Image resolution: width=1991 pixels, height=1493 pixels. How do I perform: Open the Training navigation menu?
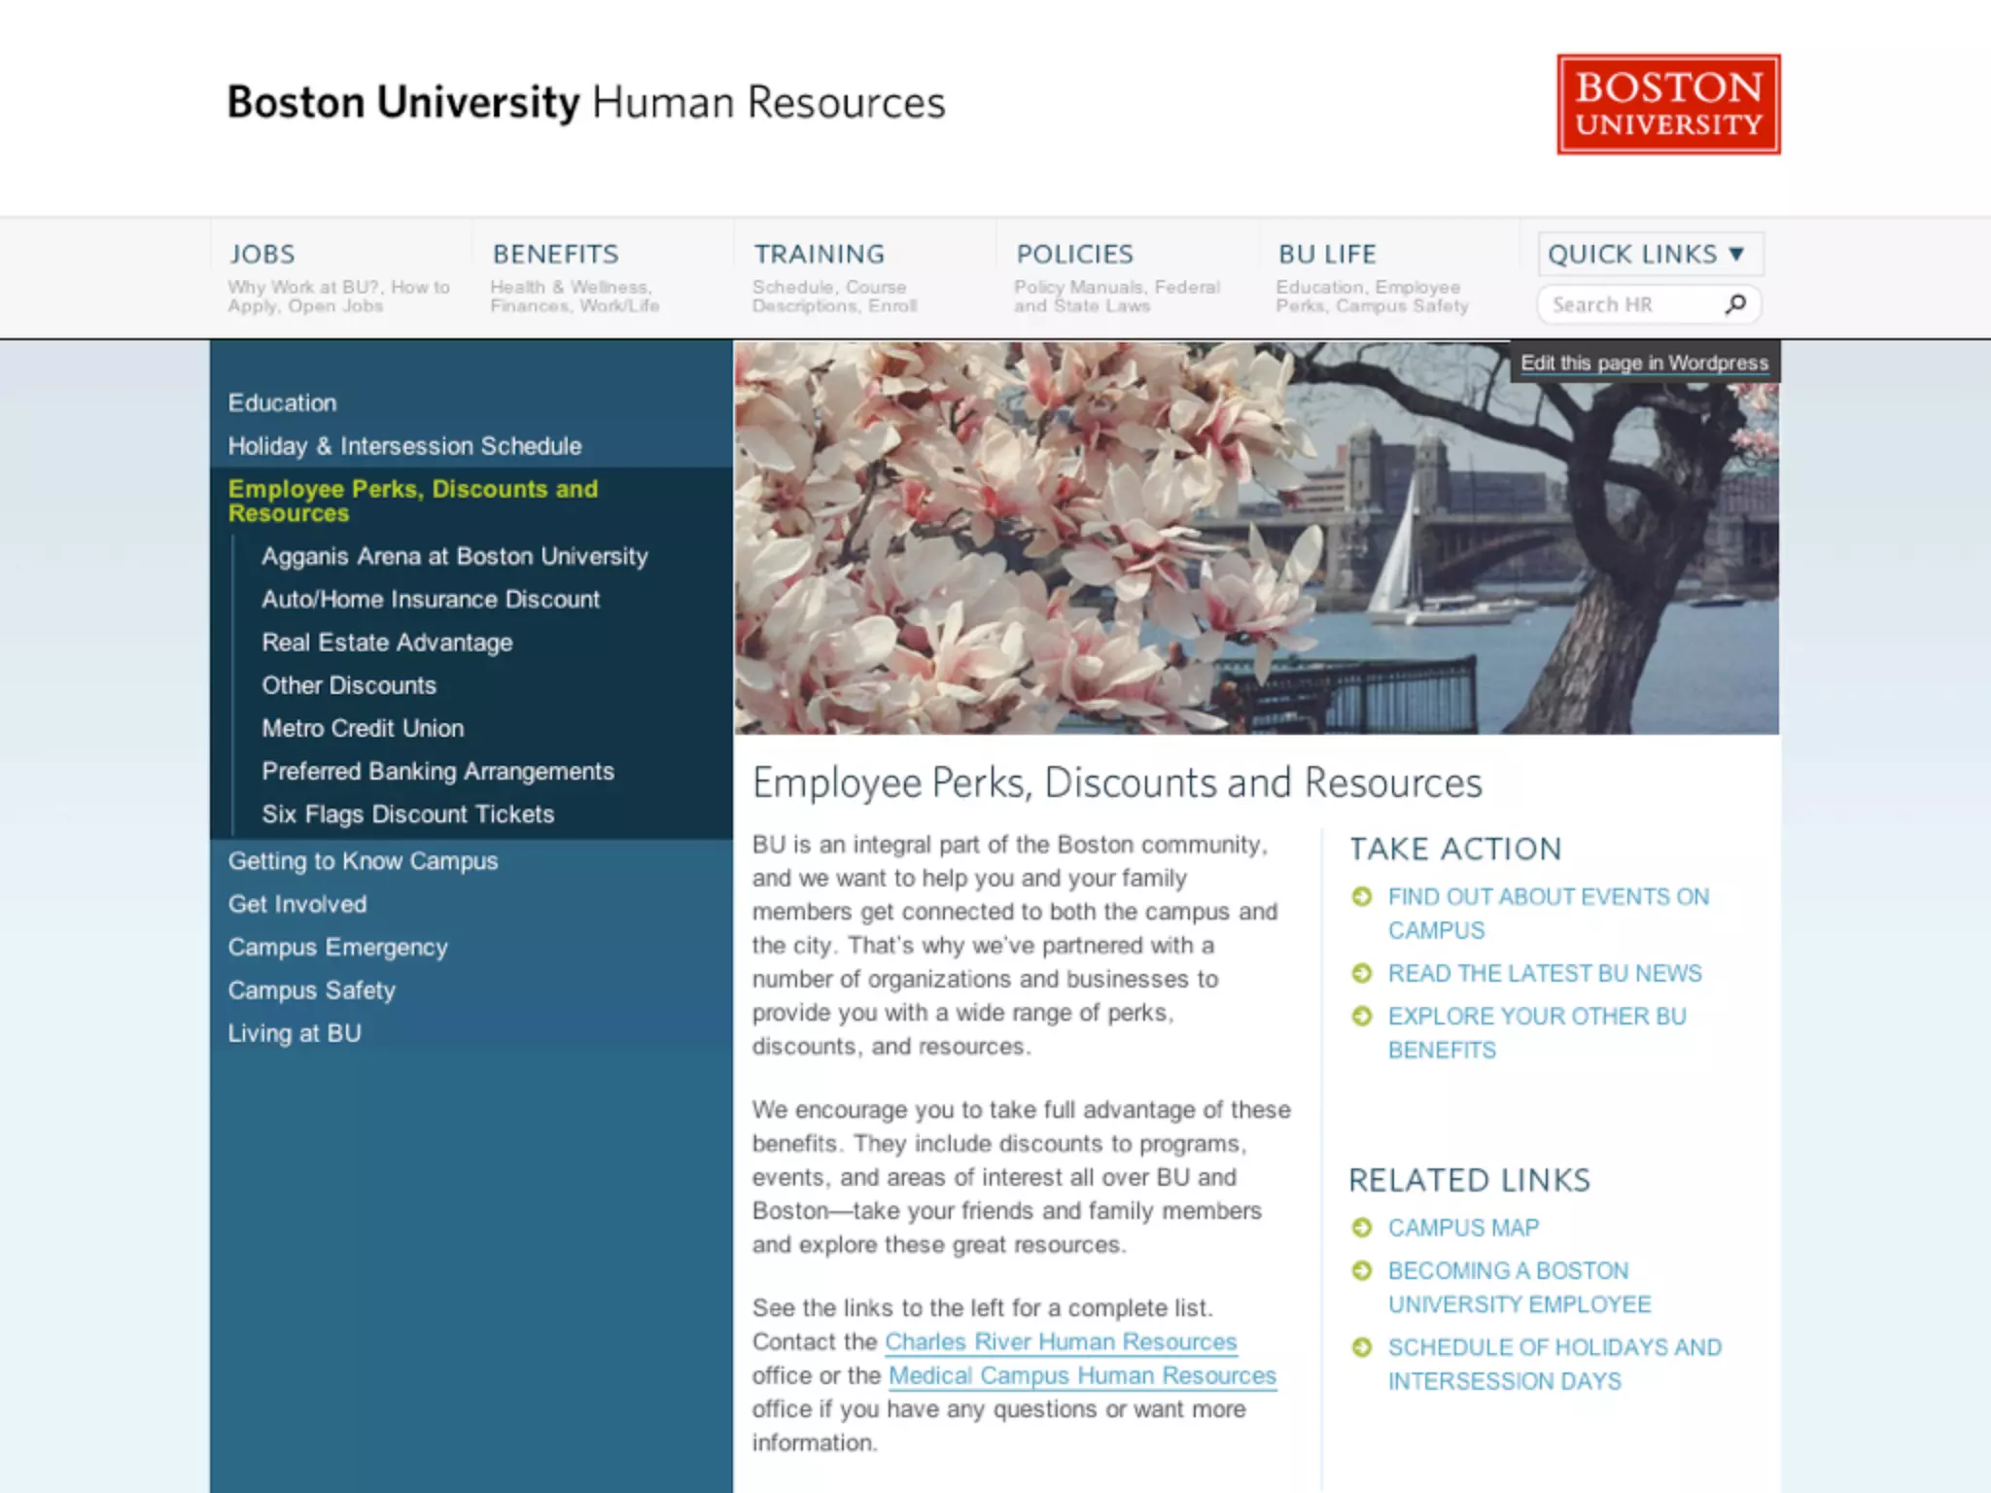point(820,254)
